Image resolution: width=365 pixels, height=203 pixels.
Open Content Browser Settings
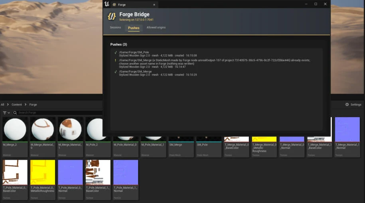click(353, 105)
